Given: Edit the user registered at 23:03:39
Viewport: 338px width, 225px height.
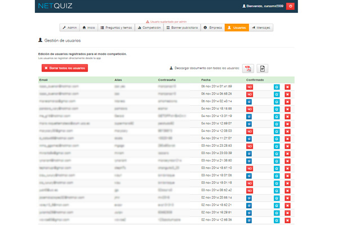Looking at the screenshot, I should click(x=277, y=154).
